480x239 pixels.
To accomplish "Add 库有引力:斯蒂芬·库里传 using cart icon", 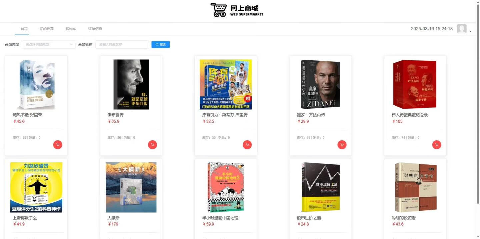I will pos(247,145).
